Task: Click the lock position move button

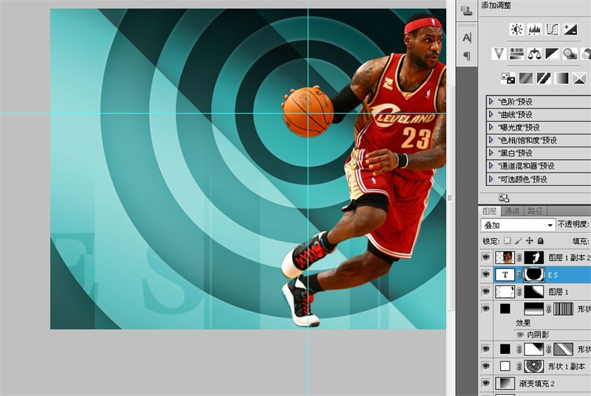Action: click(530, 241)
